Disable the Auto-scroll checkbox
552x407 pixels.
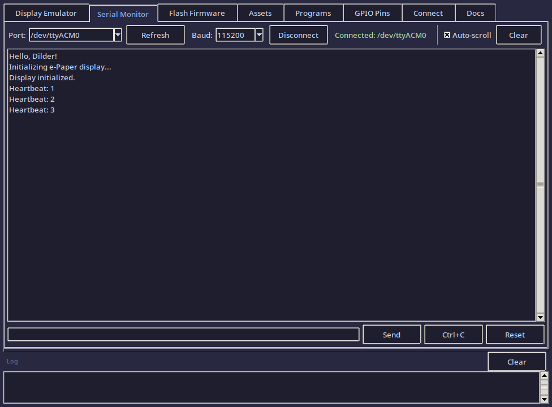(447, 34)
